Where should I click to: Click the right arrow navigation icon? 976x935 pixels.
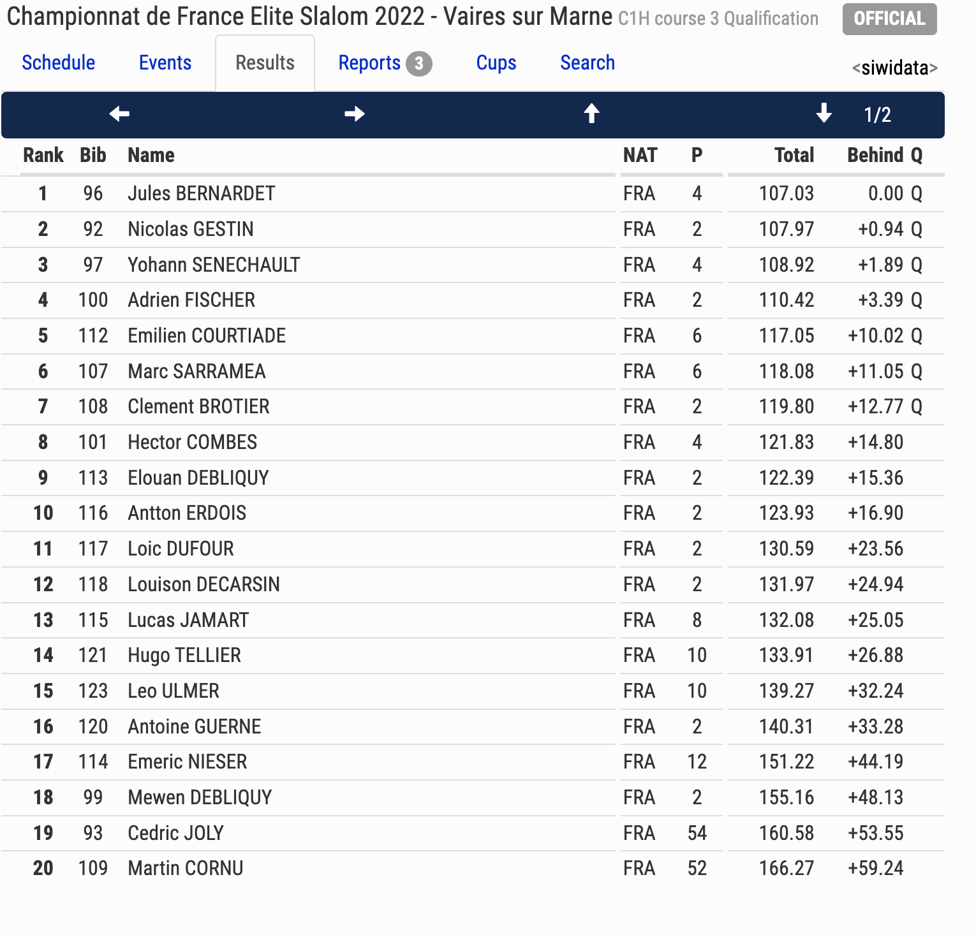pyautogui.click(x=355, y=114)
